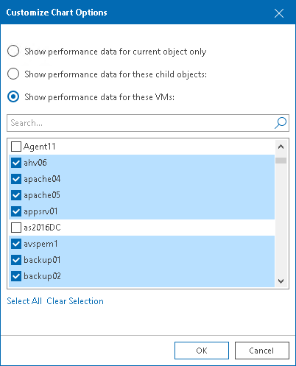Viewport: 296px width, 366px height.
Task: Untick backup02 in the list
Action: (x=16, y=276)
